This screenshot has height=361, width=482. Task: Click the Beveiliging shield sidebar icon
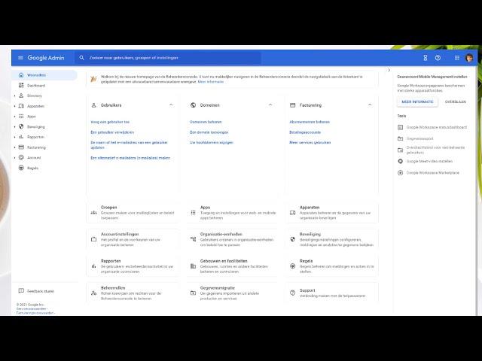pos(21,126)
